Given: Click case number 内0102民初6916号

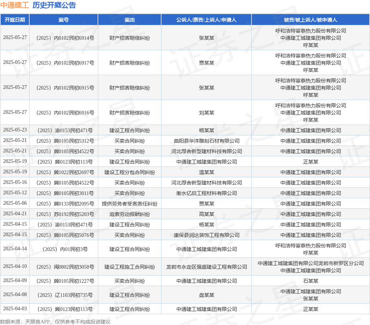Looking at the screenshot, I should (65, 113).
